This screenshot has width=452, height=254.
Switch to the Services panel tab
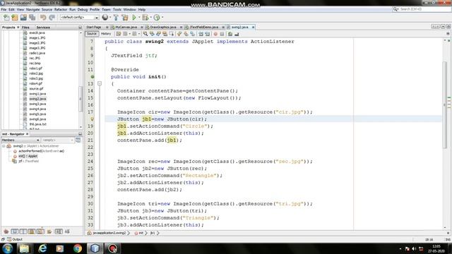click(43, 28)
